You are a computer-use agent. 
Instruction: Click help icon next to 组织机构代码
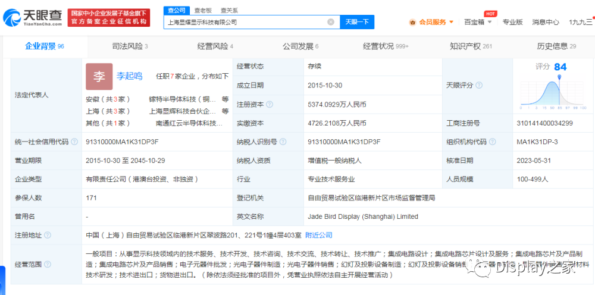(492, 142)
